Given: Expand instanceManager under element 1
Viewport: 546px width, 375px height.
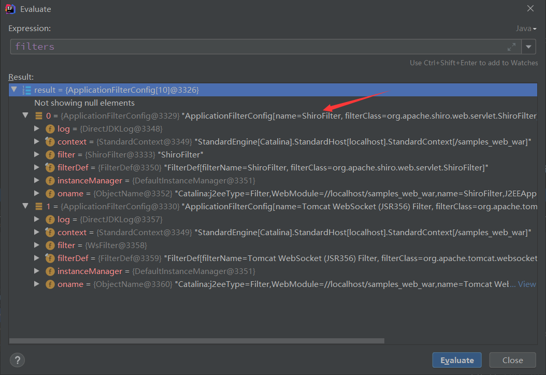Looking at the screenshot, I should (x=37, y=270).
